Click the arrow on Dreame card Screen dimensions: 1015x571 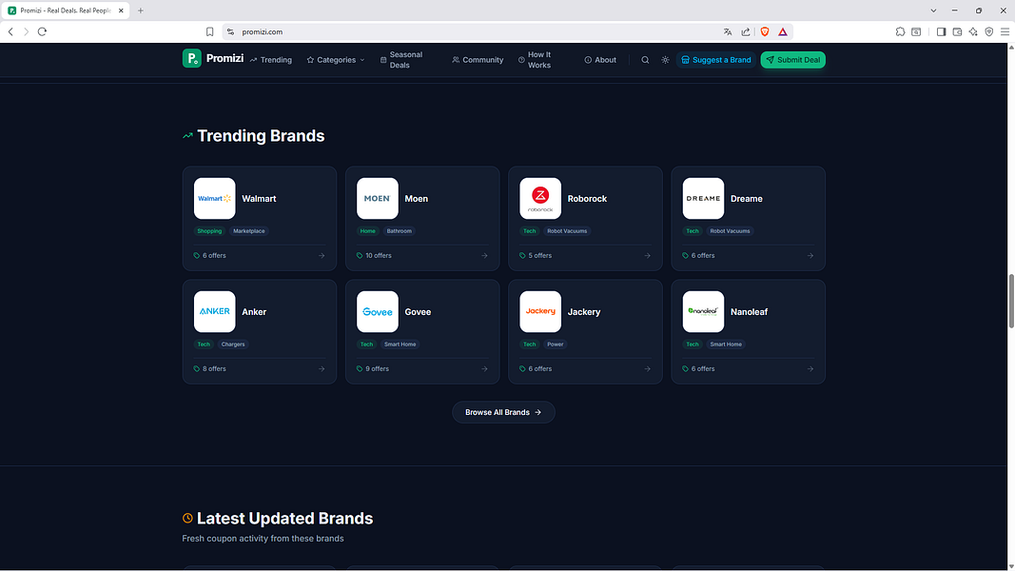pyautogui.click(x=810, y=256)
